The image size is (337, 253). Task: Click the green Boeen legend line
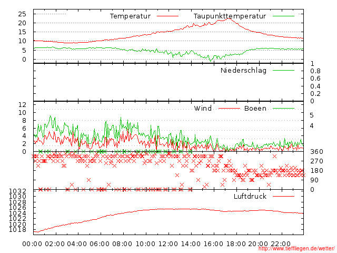tap(283, 109)
